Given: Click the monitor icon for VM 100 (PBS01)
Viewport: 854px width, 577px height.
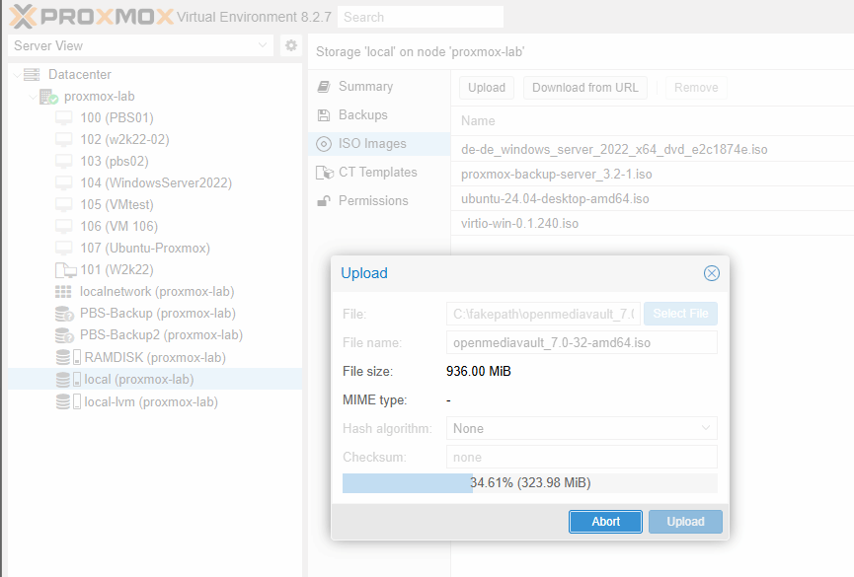Looking at the screenshot, I should point(64,118).
